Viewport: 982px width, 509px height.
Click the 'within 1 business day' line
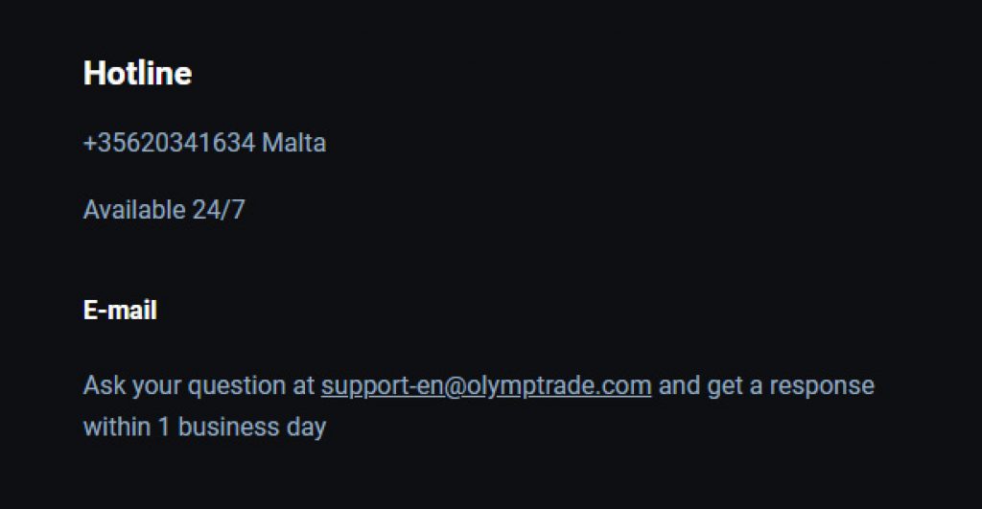pos(205,428)
